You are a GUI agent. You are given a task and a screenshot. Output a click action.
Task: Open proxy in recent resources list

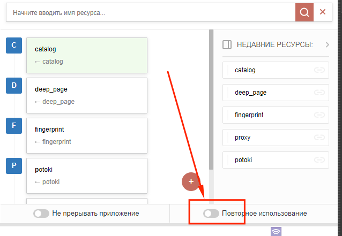pyautogui.click(x=276, y=138)
